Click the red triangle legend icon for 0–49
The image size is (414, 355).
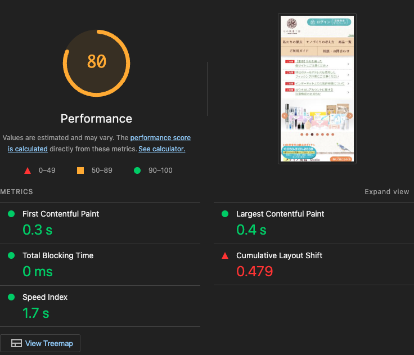tap(28, 170)
